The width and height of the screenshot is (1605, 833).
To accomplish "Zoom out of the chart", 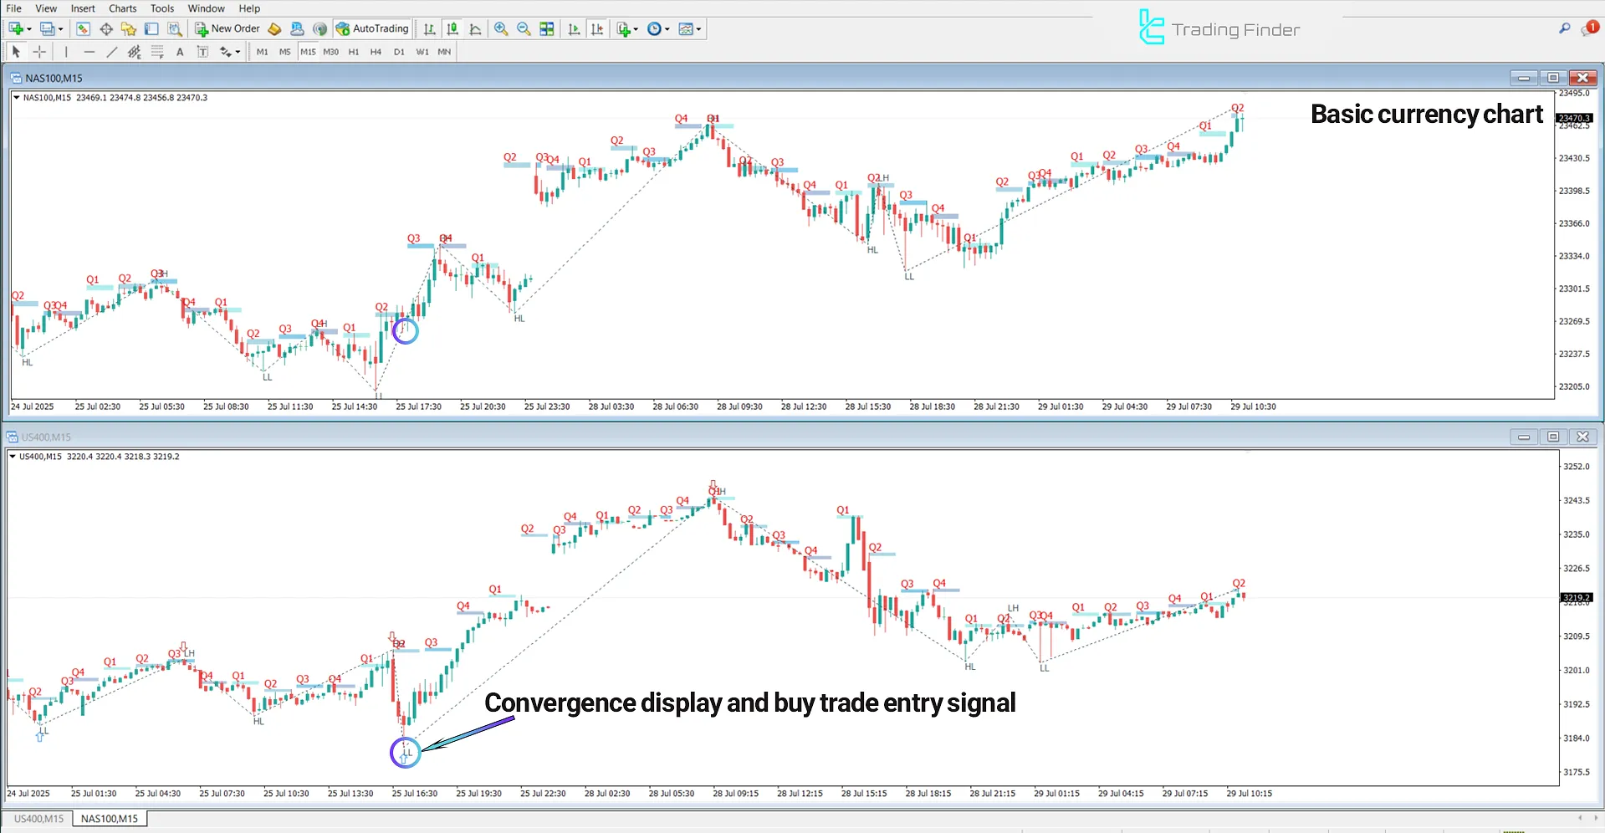I will 523,28.
